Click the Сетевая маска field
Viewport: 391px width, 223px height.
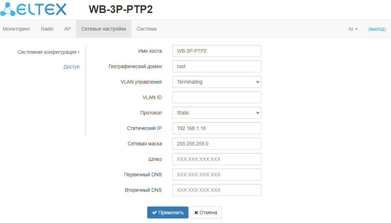(217, 144)
